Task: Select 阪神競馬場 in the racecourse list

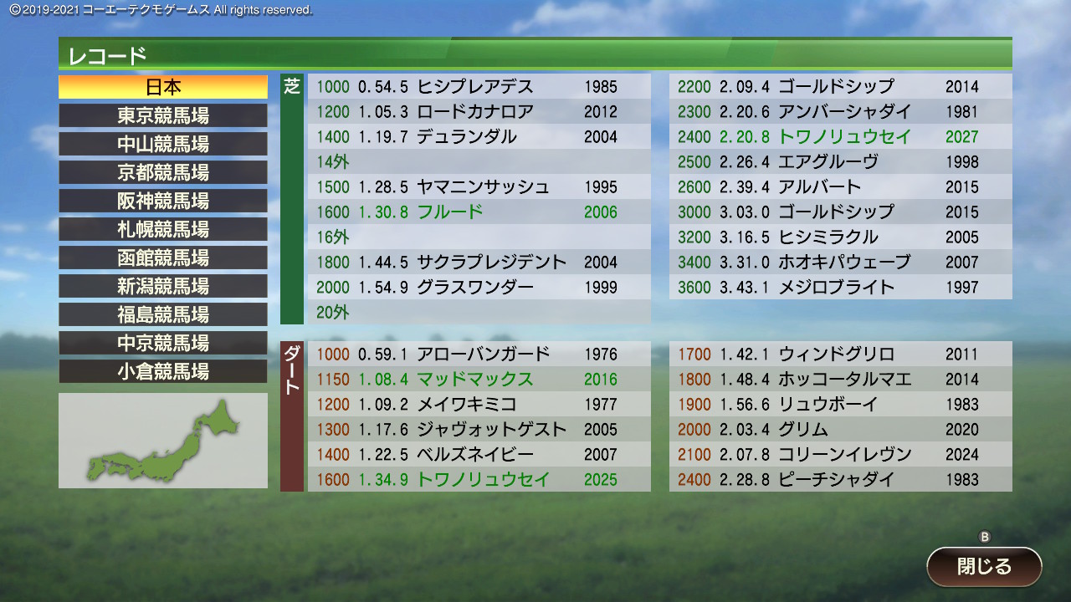Action: pyautogui.click(x=163, y=201)
